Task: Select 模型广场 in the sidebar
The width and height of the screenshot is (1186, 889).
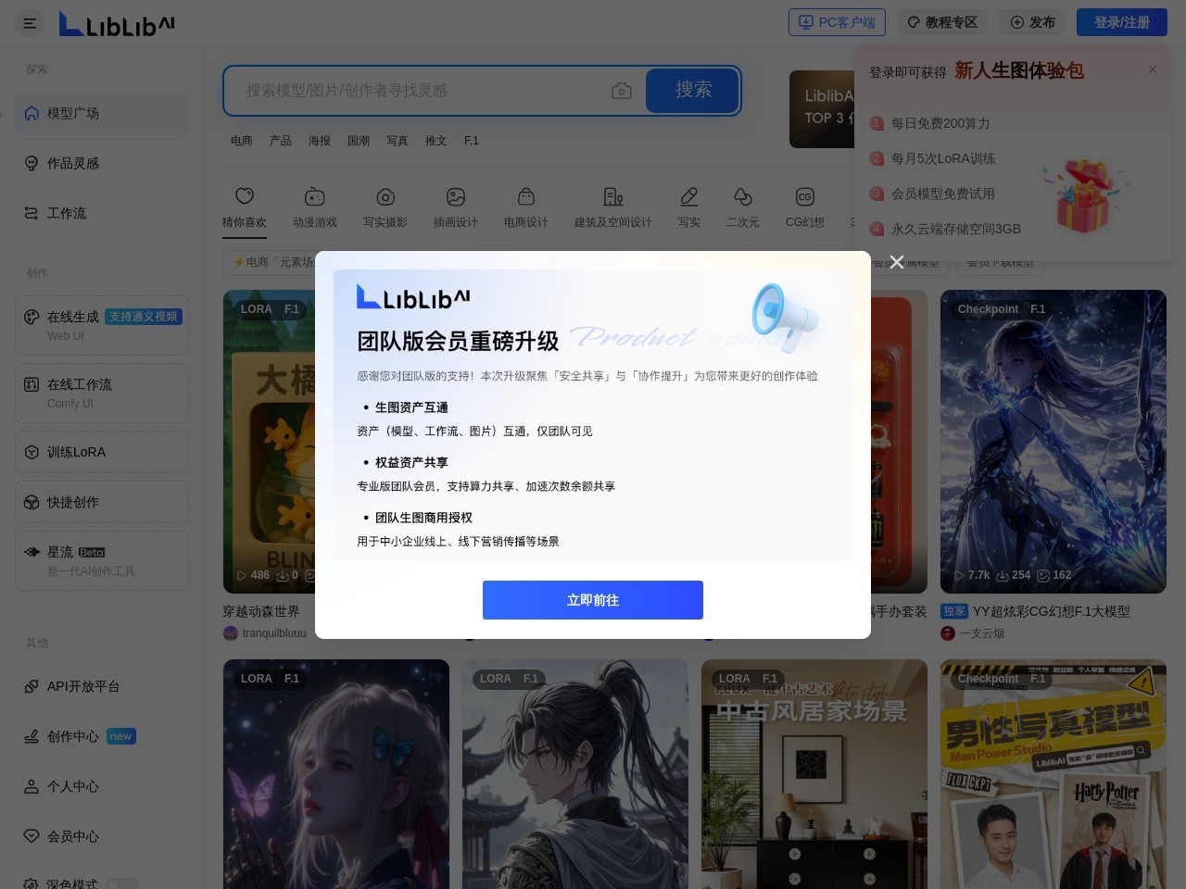Action: (72, 113)
